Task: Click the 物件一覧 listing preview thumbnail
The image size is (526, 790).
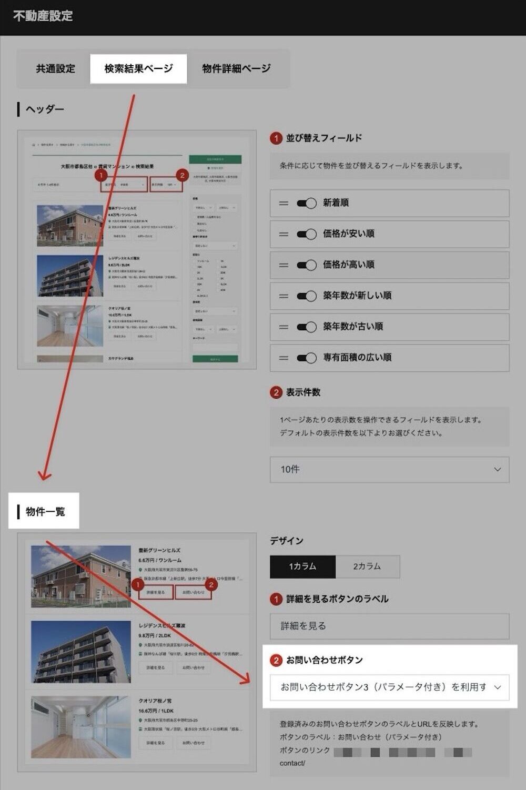Action: coord(137,652)
